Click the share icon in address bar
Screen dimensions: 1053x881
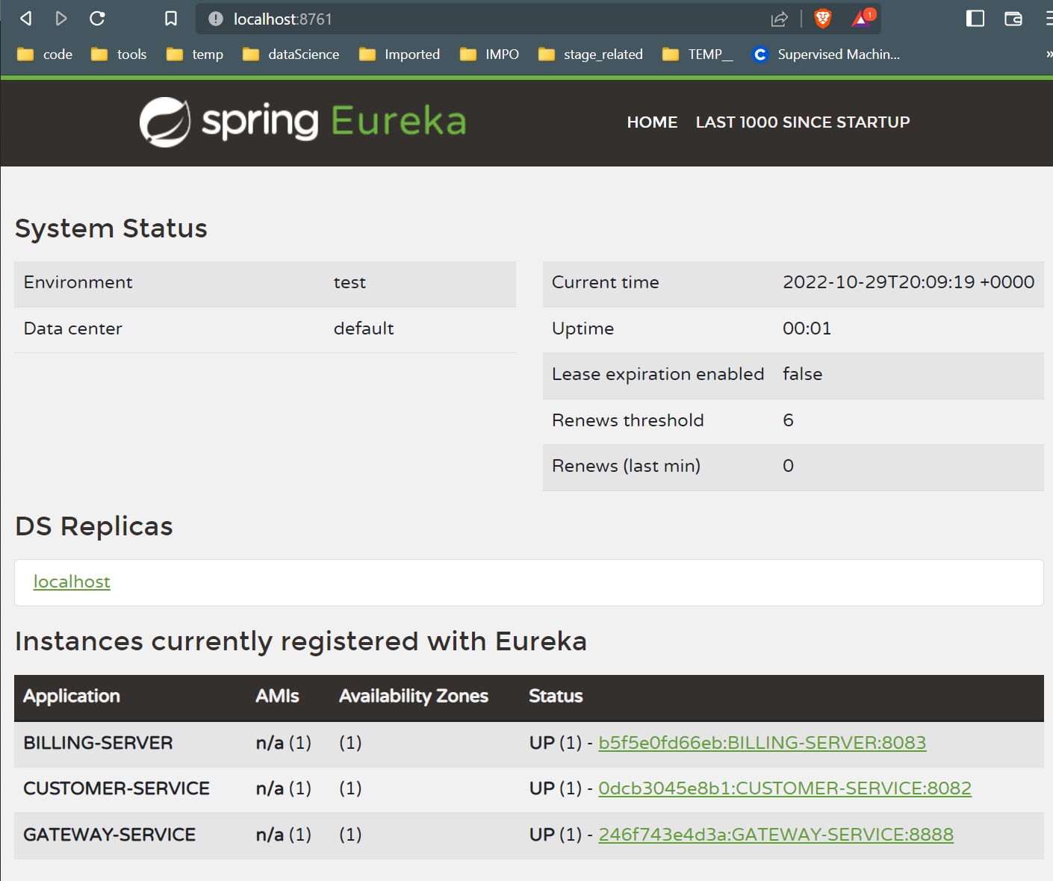click(x=780, y=19)
